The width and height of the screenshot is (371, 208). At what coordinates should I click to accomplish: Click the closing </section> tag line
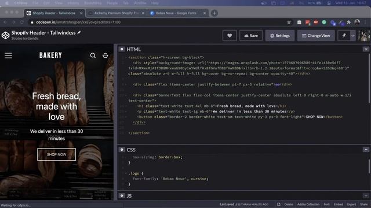[139, 133]
